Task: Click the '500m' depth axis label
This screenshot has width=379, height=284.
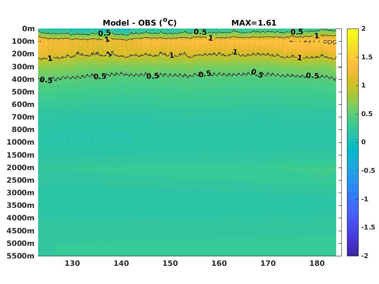Action: pos(23,92)
